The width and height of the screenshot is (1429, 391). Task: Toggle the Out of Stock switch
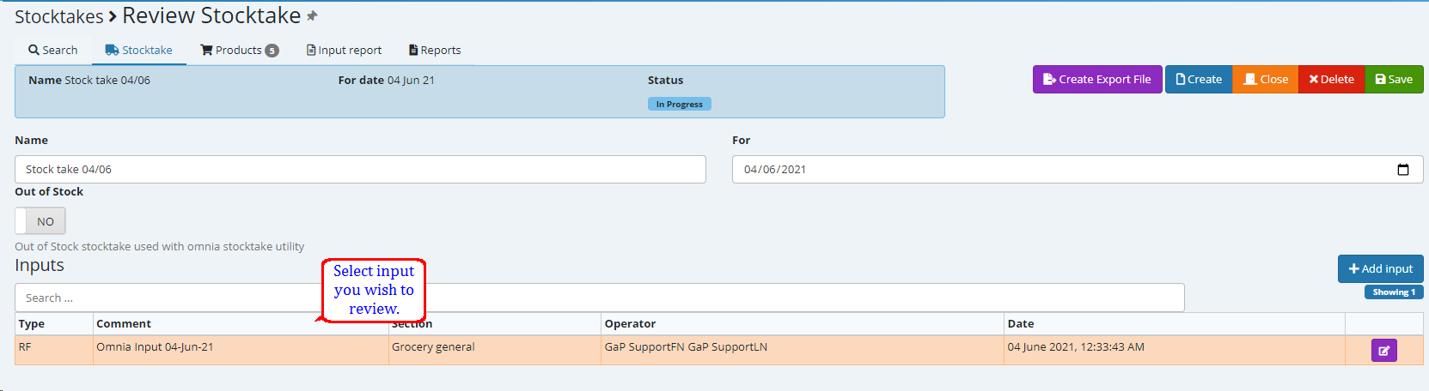click(x=40, y=221)
